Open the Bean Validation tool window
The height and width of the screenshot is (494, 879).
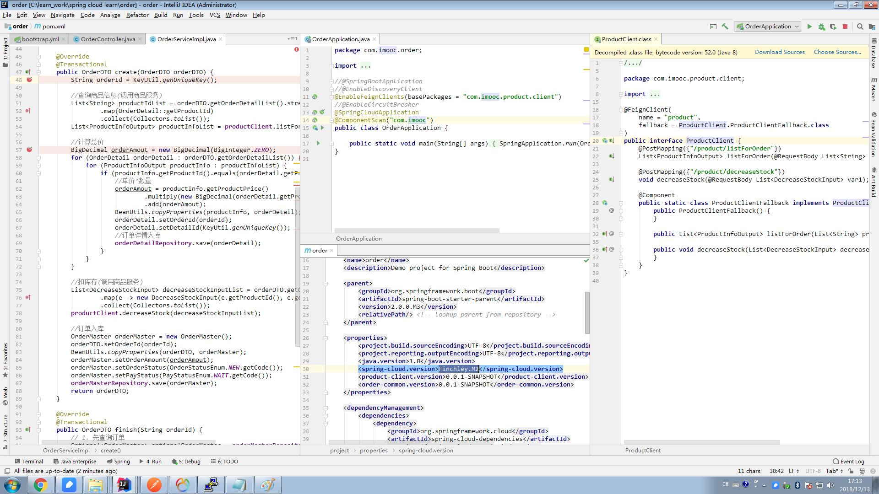coord(874,134)
